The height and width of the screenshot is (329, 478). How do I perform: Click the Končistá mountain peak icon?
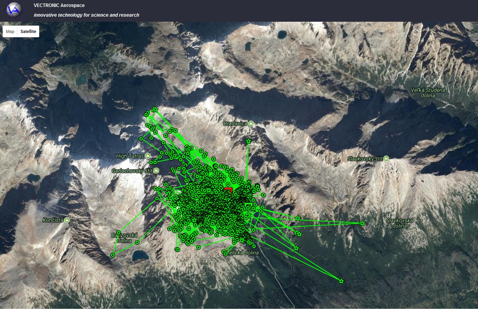coord(67,220)
